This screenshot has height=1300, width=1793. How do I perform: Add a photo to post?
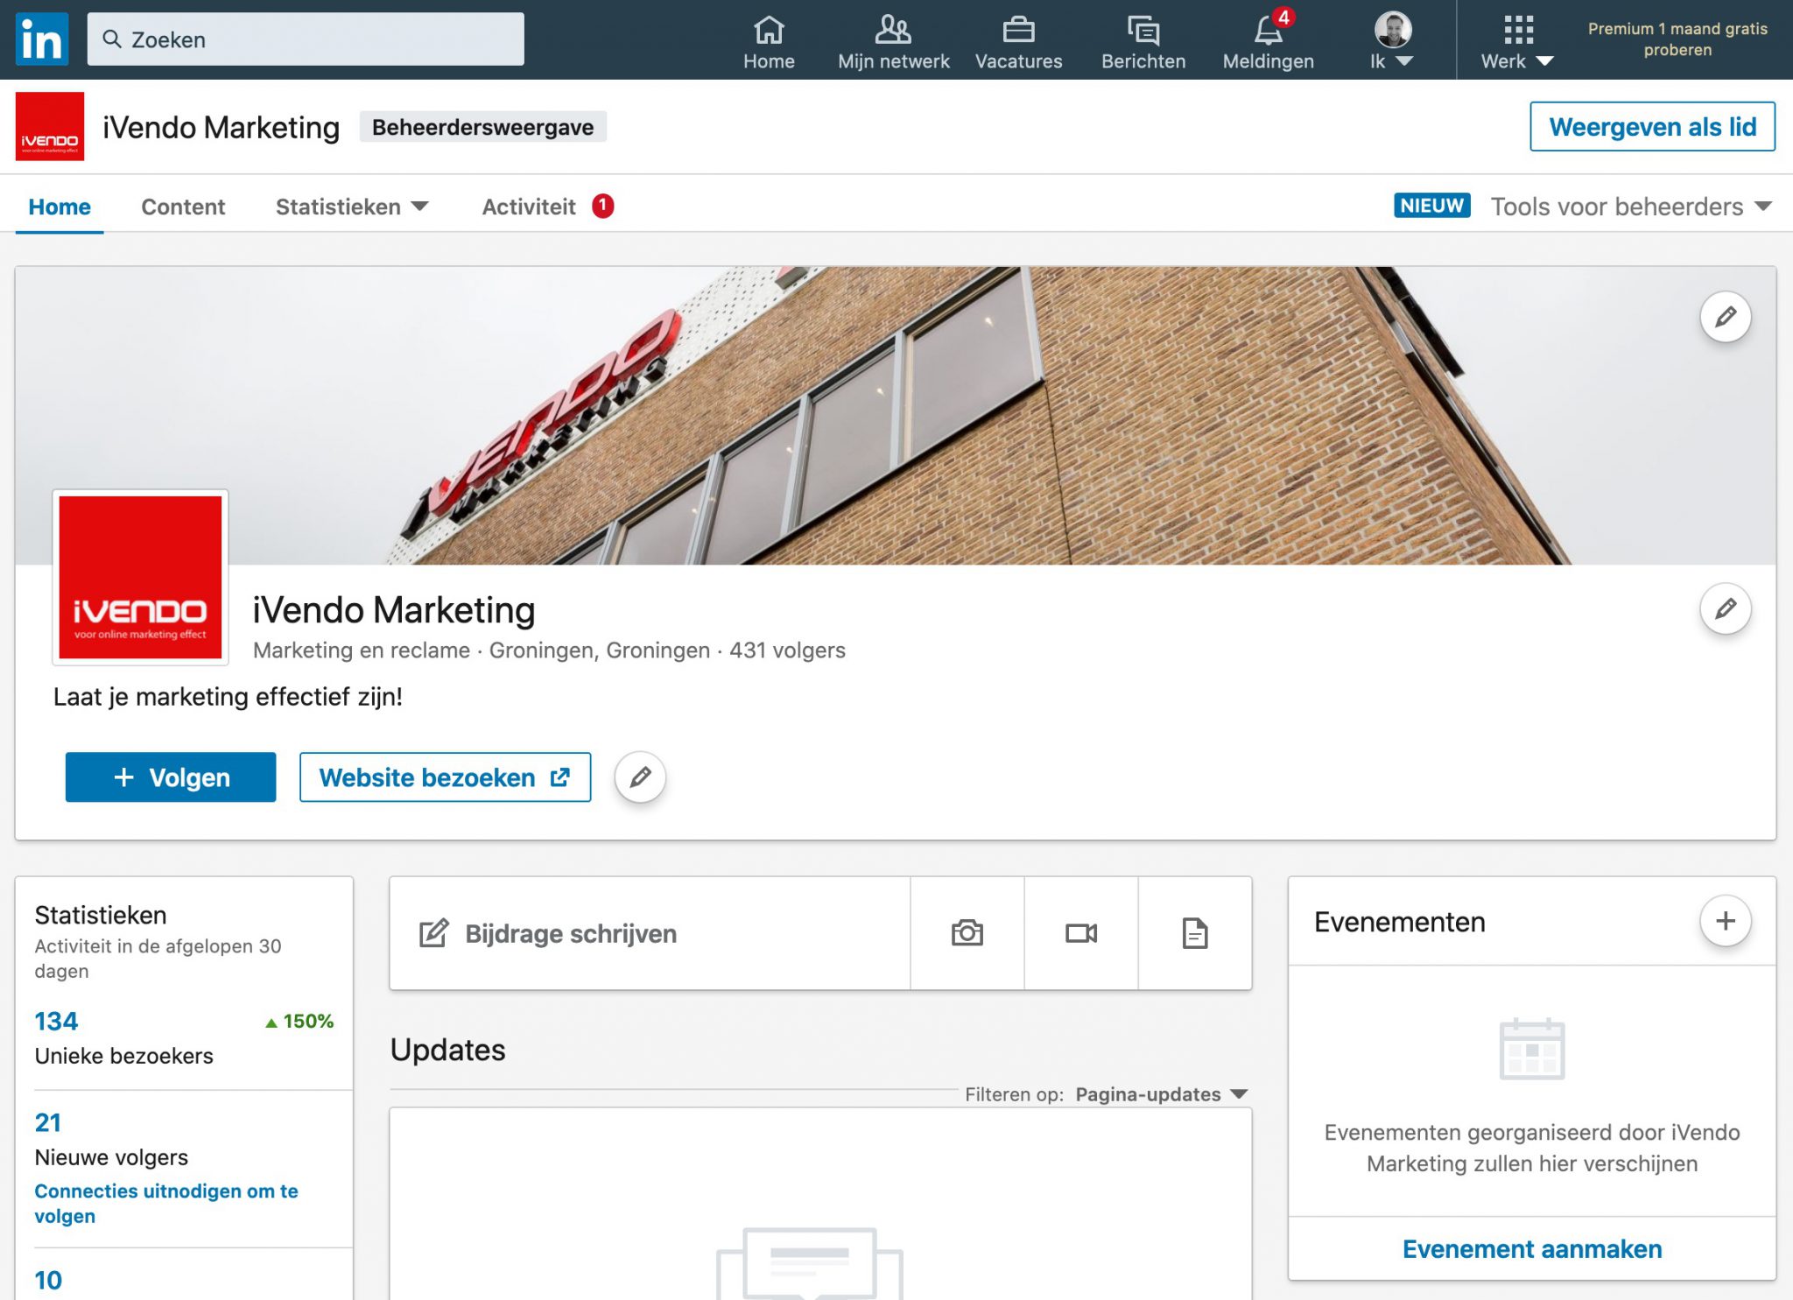click(967, 933)
